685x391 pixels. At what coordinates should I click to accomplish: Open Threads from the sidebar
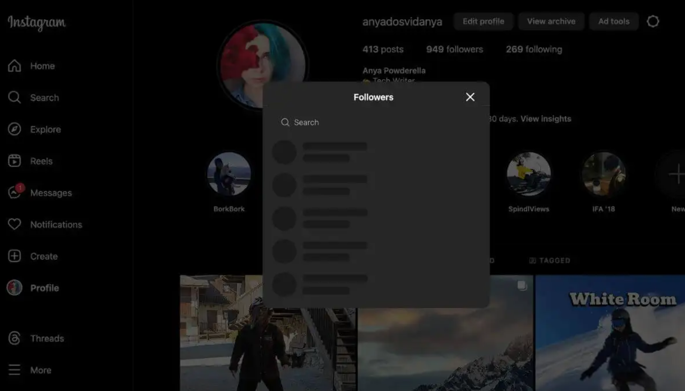[14, 338]
